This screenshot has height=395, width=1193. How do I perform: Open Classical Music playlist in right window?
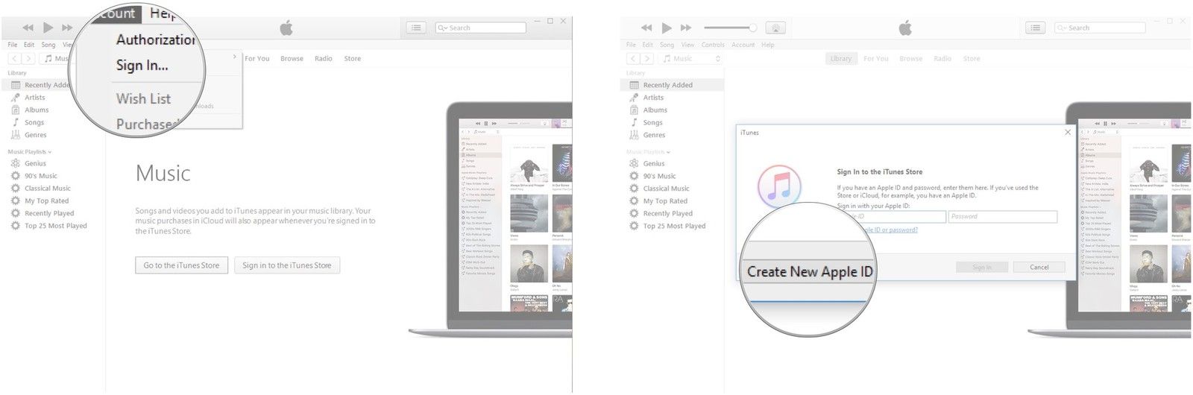click(667, 189)
